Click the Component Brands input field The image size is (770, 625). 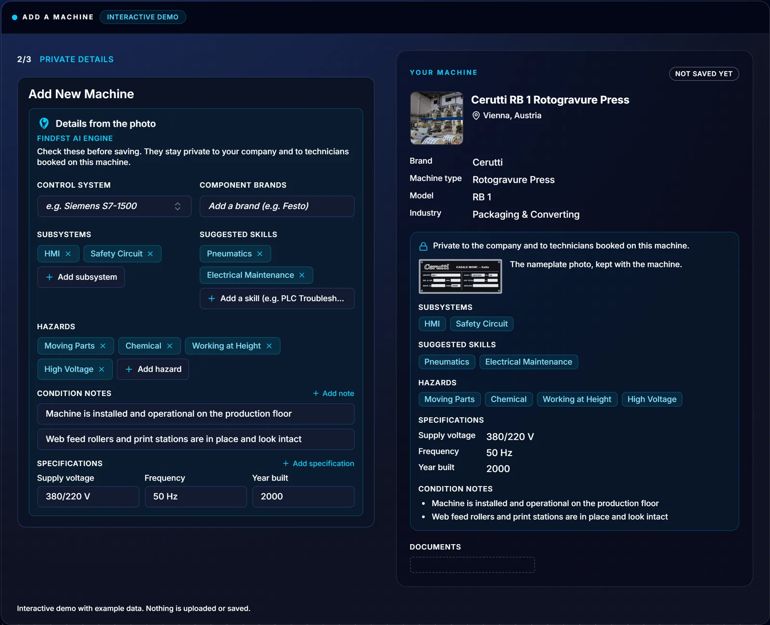point(277,206)
